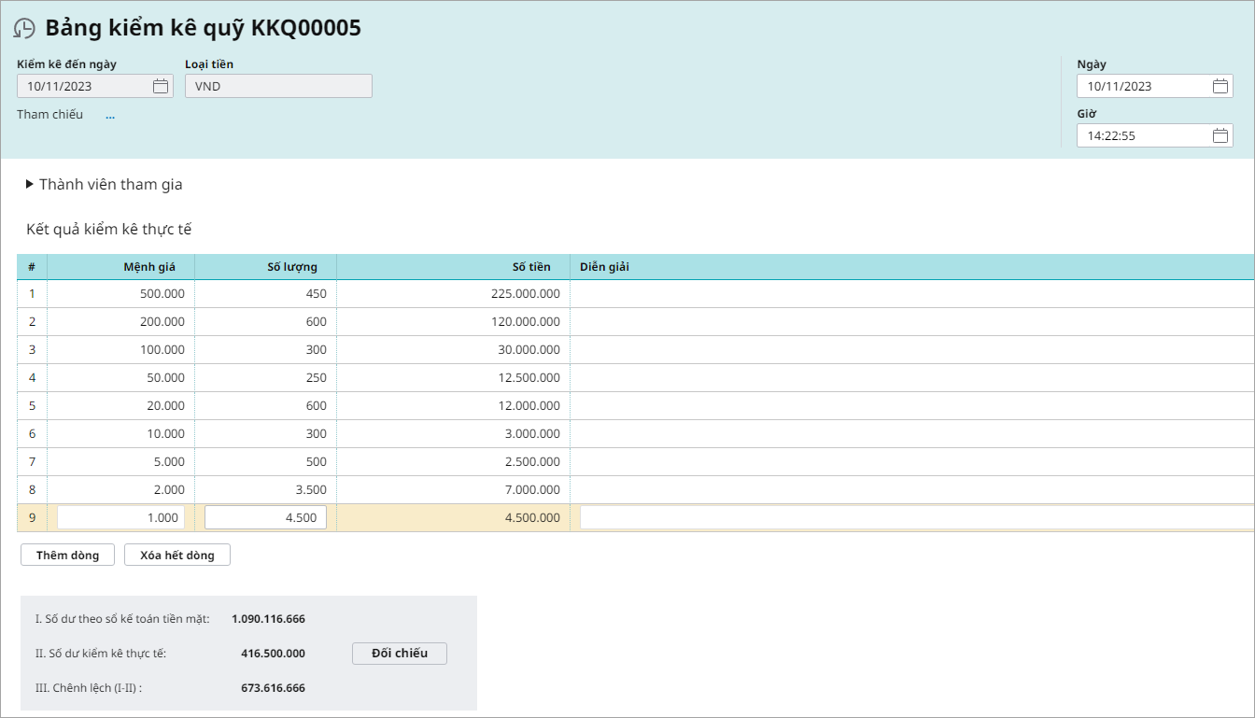Open calendar picker in Ngày field
1255x718 pixels.
pos(1220,86)
